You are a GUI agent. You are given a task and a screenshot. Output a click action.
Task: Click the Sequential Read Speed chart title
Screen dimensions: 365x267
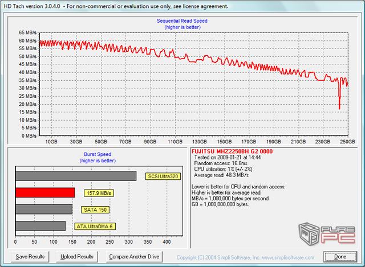(182, 20)
